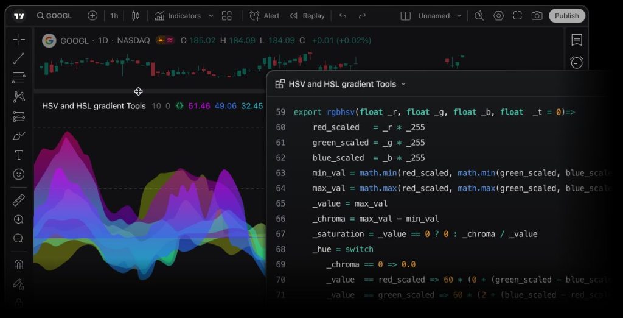Expand the Indicators favorites dropdown arrow
This screenshot has height=318, width=623.
211,16
